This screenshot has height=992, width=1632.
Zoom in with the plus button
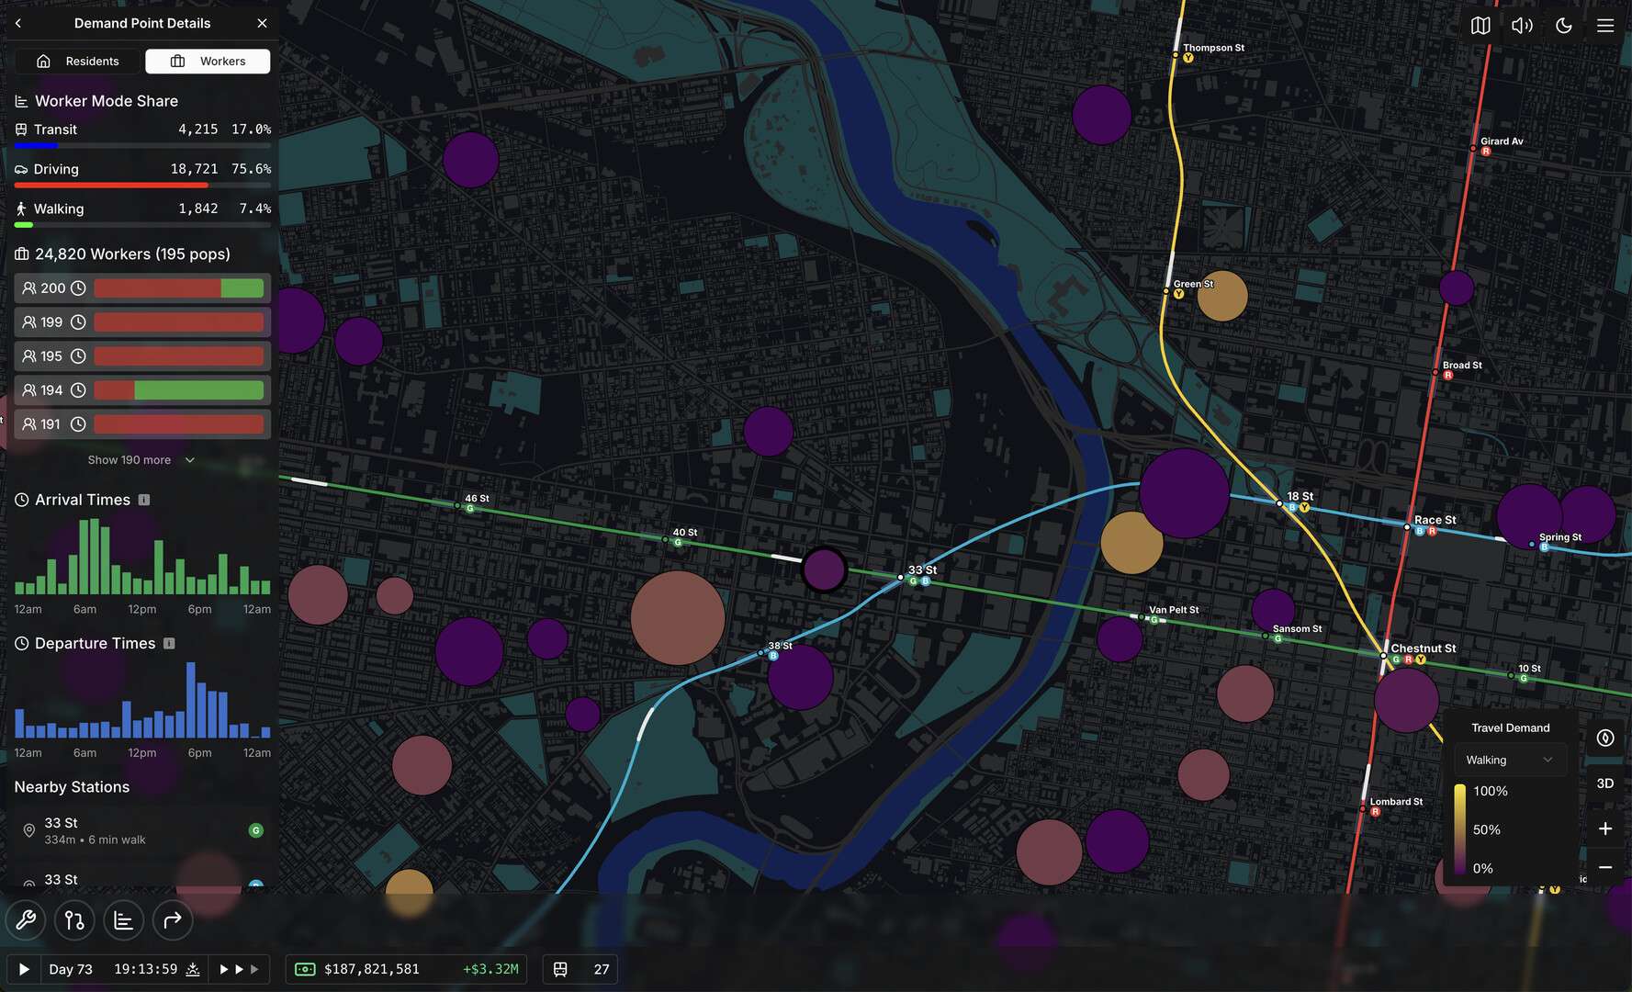coord(1605,829)
